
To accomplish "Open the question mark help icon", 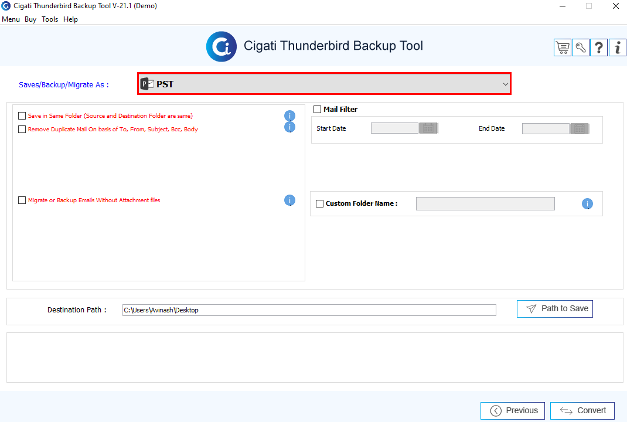I will [x=599, y=47].
